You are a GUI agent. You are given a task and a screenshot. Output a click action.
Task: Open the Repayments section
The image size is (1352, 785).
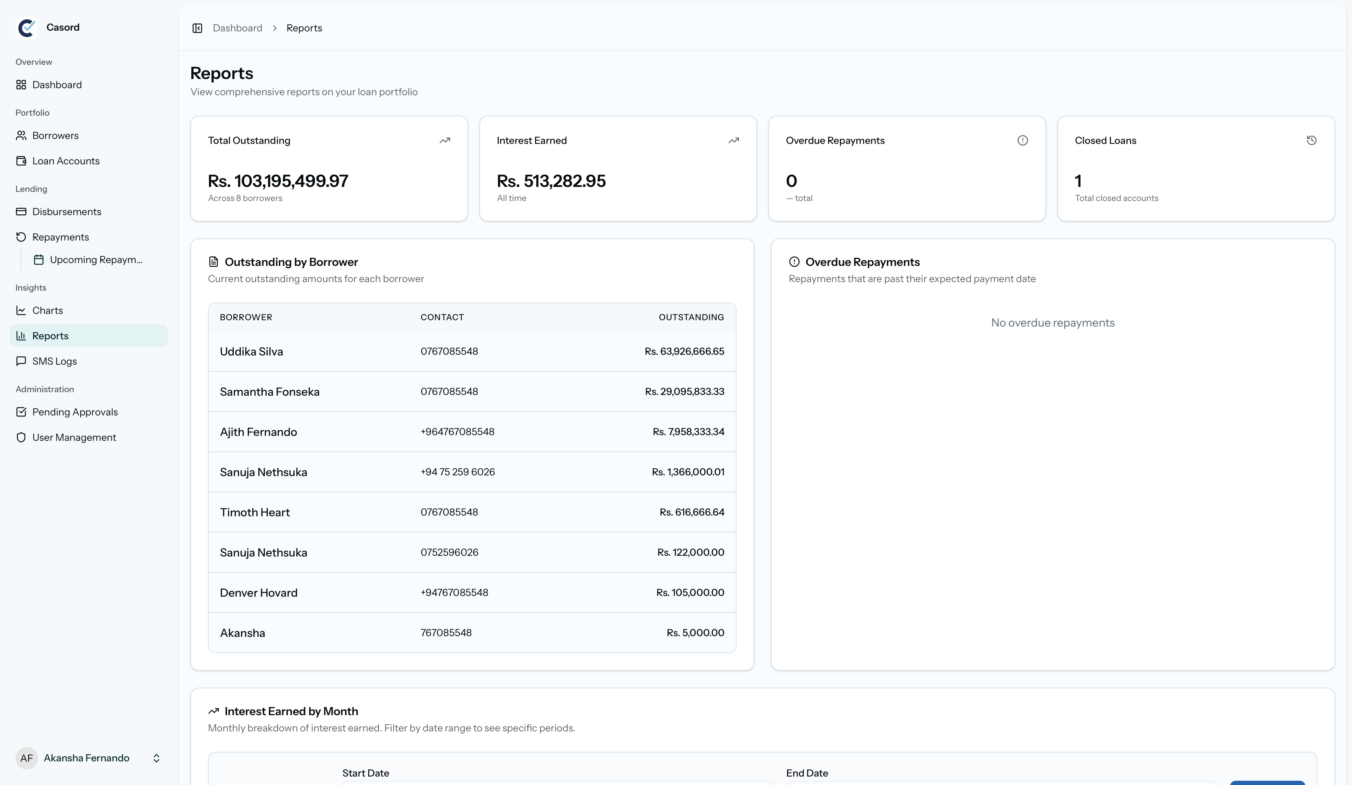click(x=60, y=237)
